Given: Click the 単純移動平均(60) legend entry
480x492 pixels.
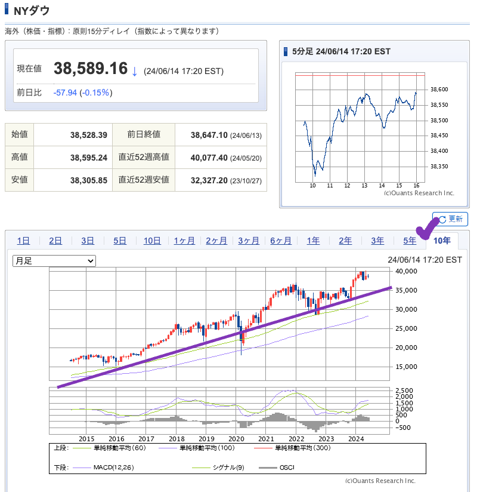Looking at the screenshot, I should coord(110,448).
